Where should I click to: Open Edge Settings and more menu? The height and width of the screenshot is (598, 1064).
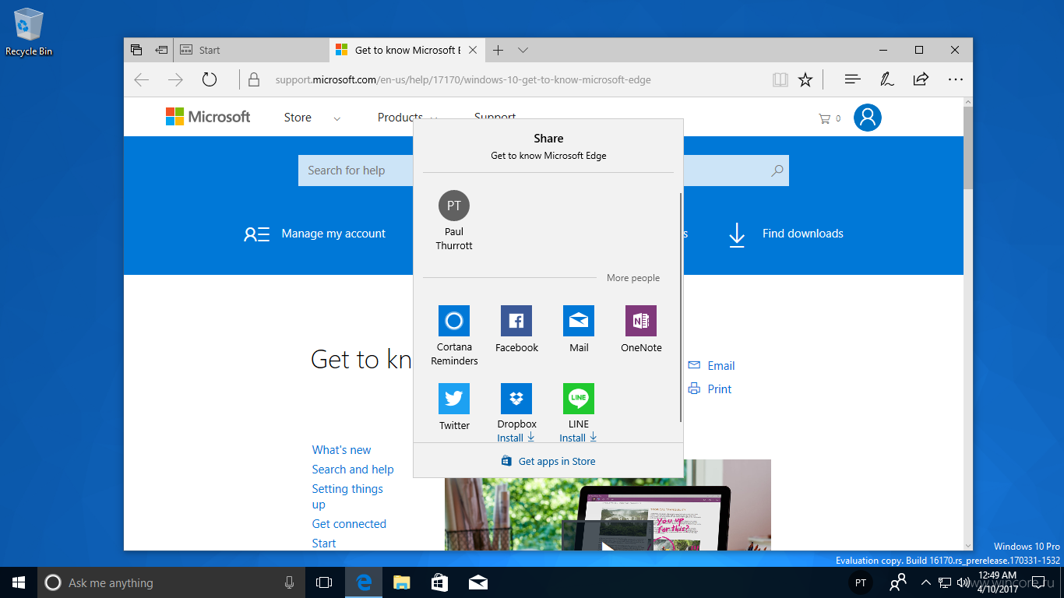pos(956,79)
